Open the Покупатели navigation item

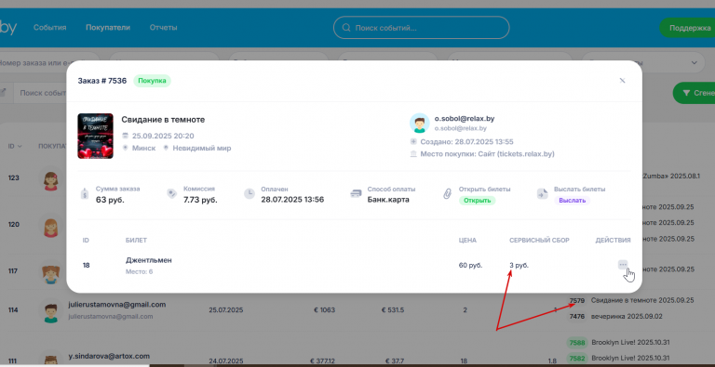pos(108,27)
